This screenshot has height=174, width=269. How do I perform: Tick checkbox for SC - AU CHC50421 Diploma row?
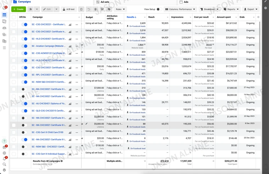14,104
